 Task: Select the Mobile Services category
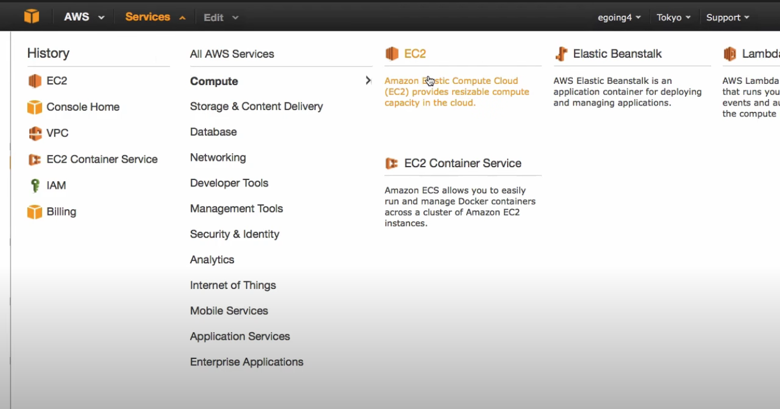click(x=229, y=311)
